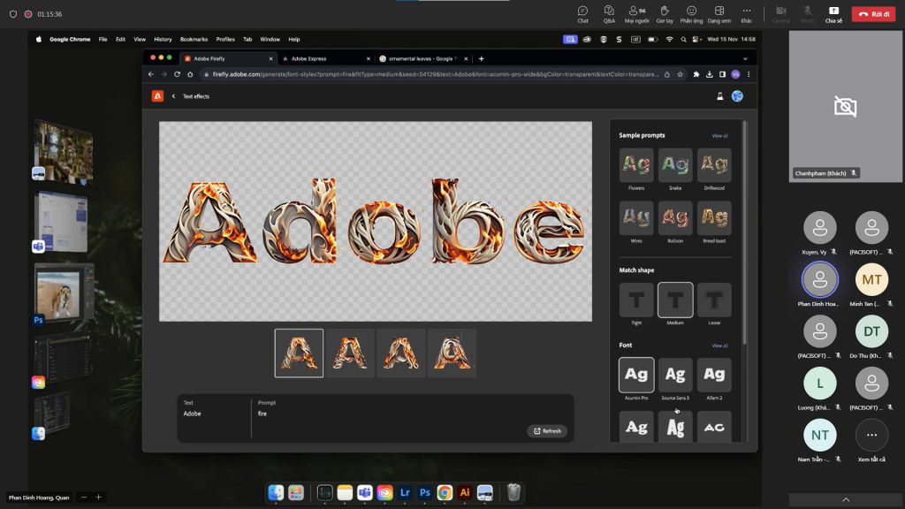Viewport: 905px width, 509px height.
Task: Open the History menu
Action: [x=163, y=39]
